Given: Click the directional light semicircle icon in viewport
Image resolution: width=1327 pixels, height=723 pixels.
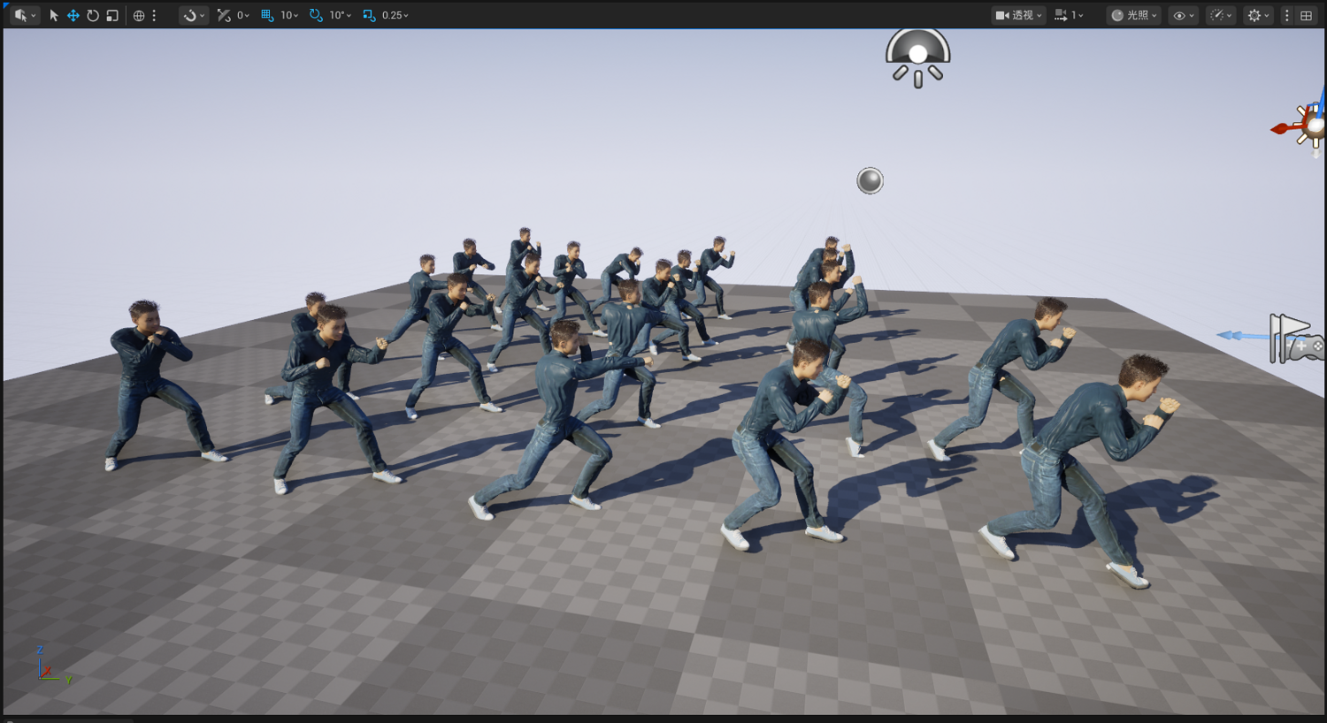Looking at the screenshot, I should pos(918,57).
